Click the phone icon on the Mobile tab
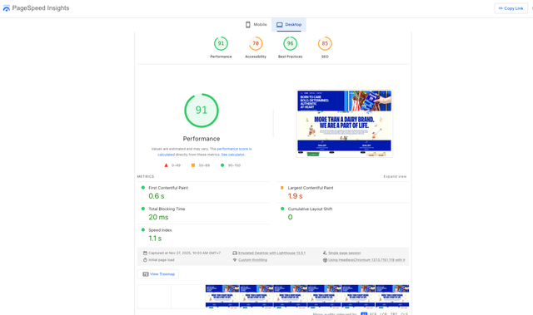Viewport: 533px width, 315px height. tap(248, 24)
